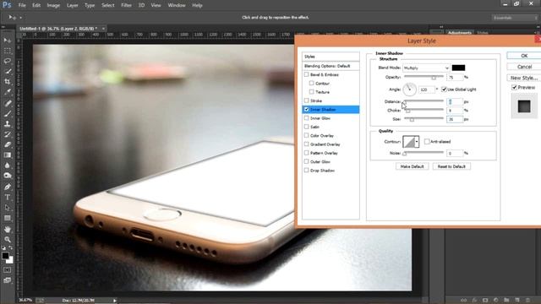Screen dimensions: 541x304
Task: Select the Blur tool
Action: point(8,166)
